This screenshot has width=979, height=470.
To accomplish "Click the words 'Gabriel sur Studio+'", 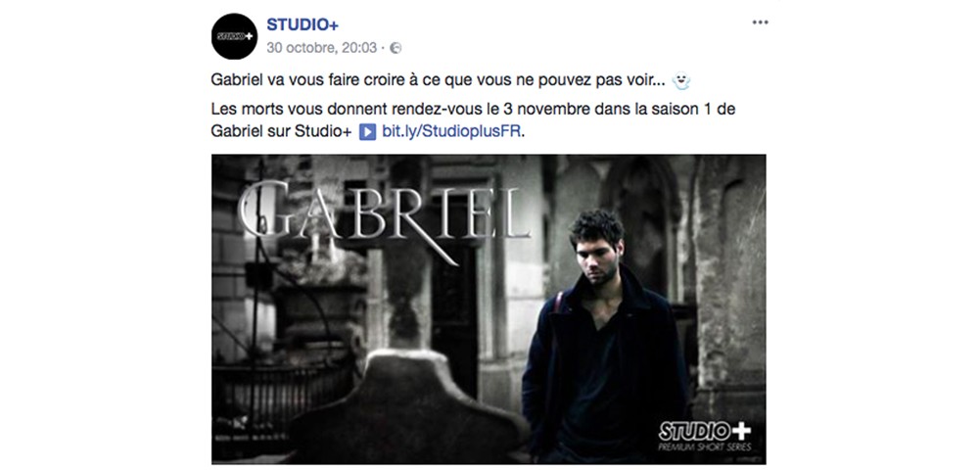I will 282,132.
